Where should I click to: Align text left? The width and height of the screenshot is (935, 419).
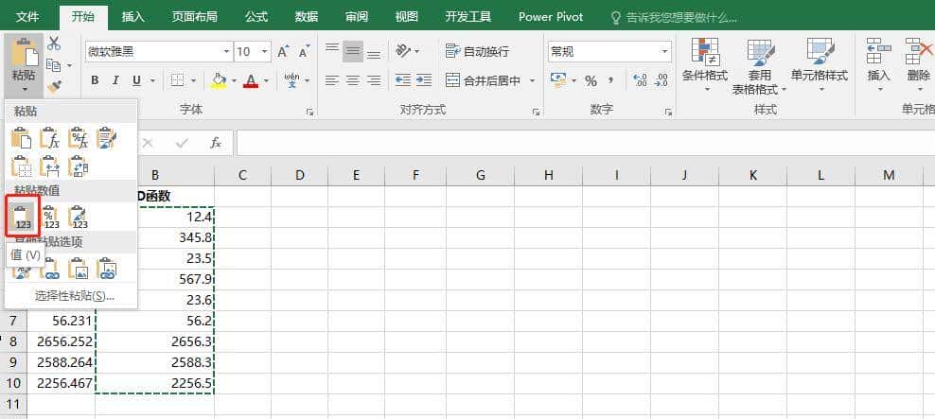(332, 80)
